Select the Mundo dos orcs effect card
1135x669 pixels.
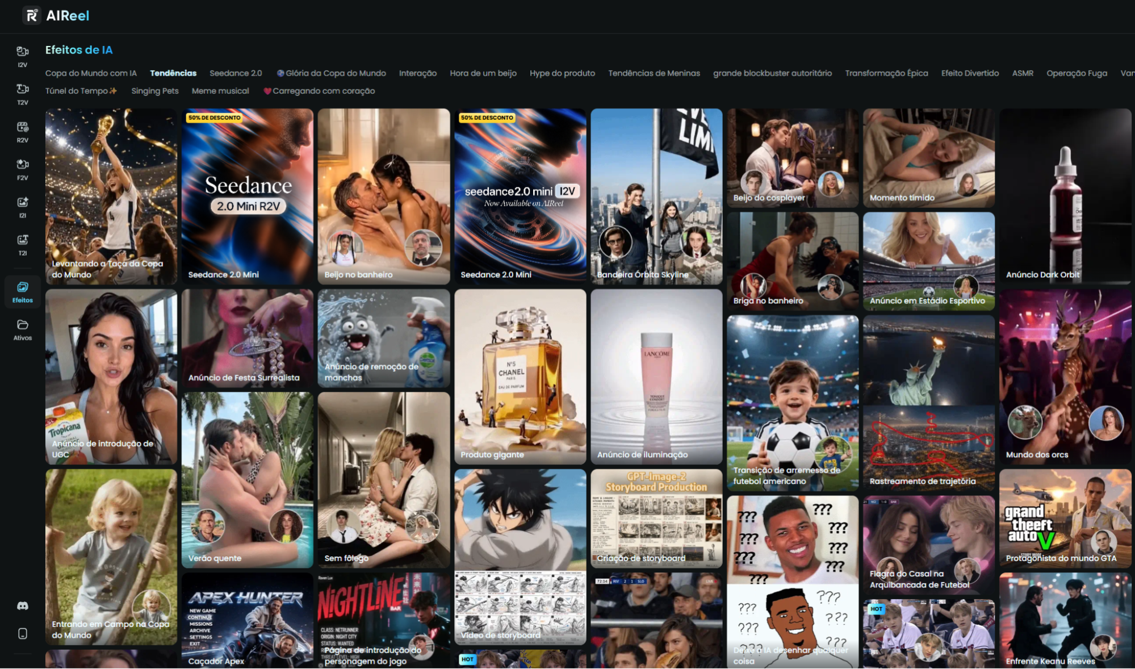pos(1065,377)
